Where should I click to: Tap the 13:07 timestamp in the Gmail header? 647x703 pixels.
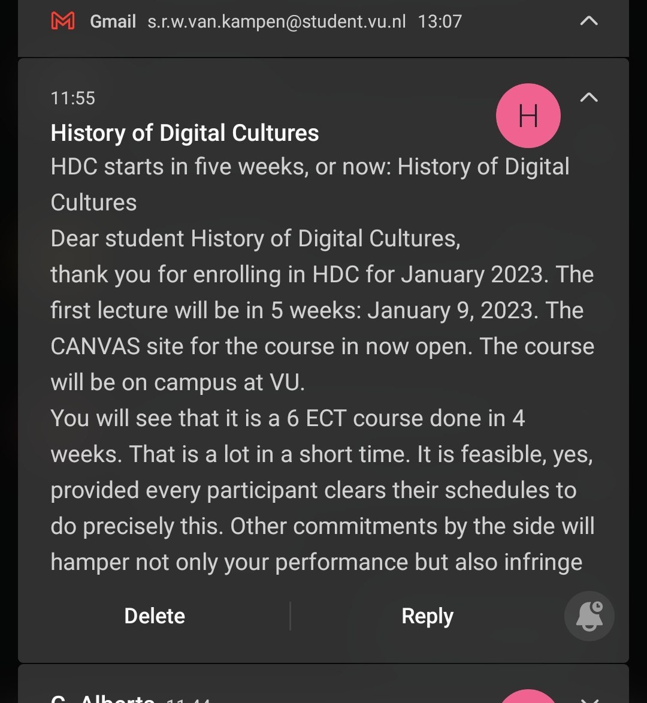[440, 22]
